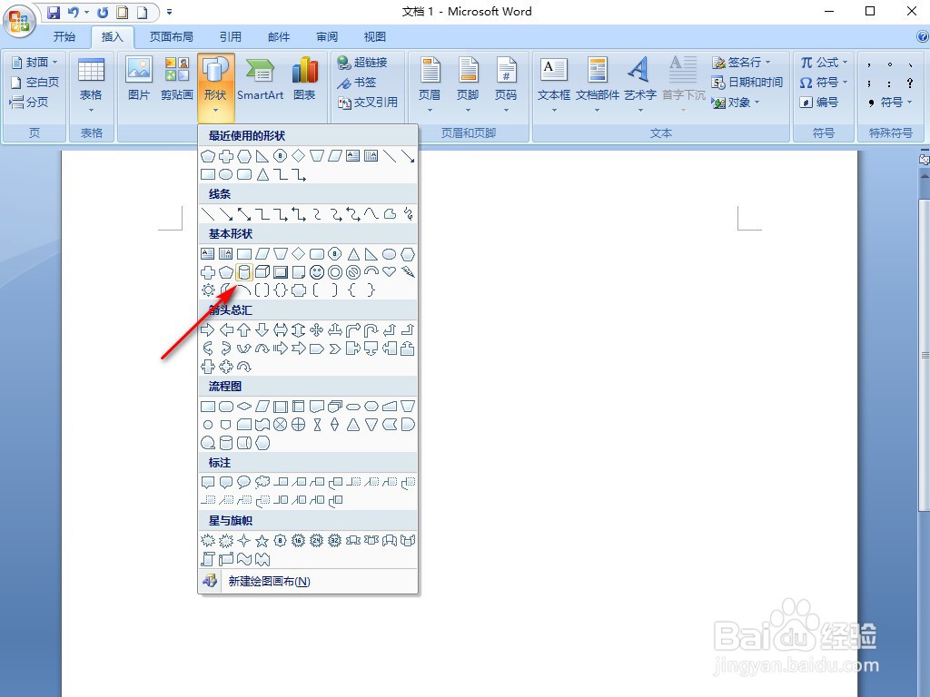Select the Vertical Scroll shape
Image resolution: width=930 pixels, height=697 pixels.
tap(208, 559)
